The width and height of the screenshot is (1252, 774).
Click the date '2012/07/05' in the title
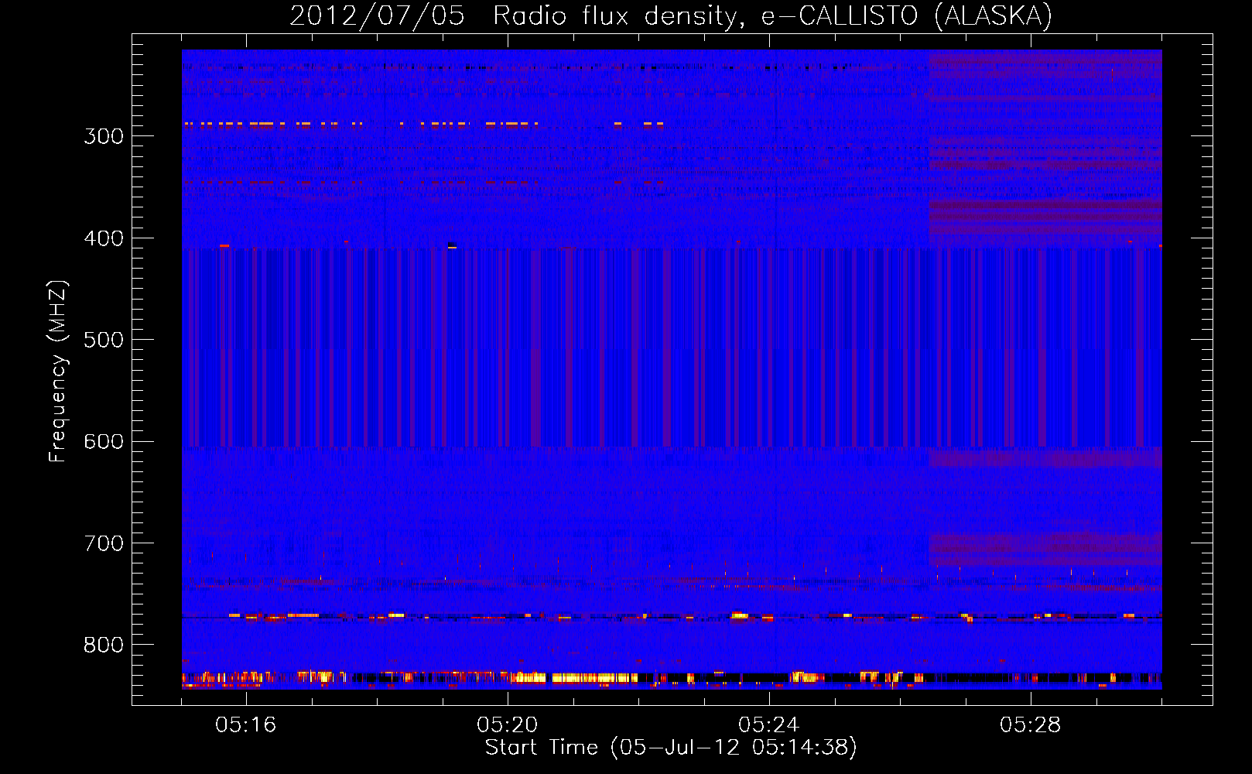tap(378, 16)
